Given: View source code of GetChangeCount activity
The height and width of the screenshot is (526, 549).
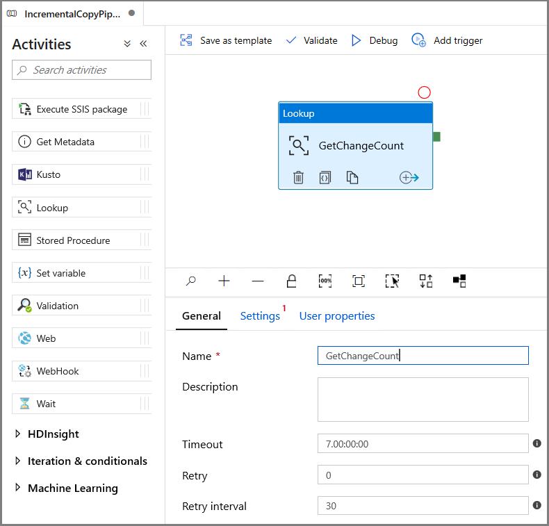Looking at the screenshot, I should coord(325,177).
